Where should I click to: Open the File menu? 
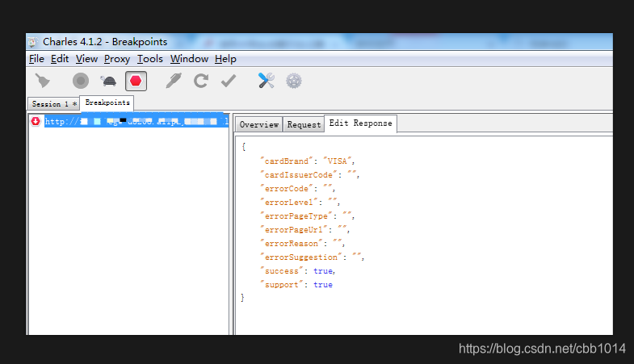[x=36, y=59]
